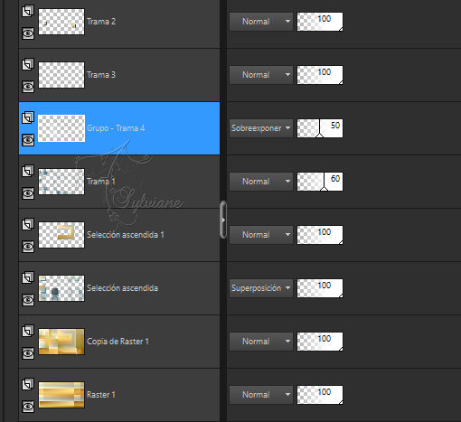Adjust opacity slider of Trama 1 layer
Image resolution: width=461 pixels, height=422 pixels.
320,182
